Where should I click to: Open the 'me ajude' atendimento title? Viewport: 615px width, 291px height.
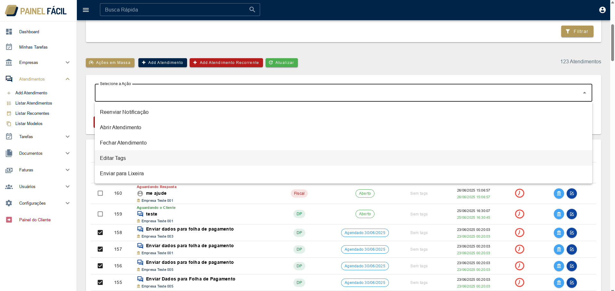click(156, 193)
